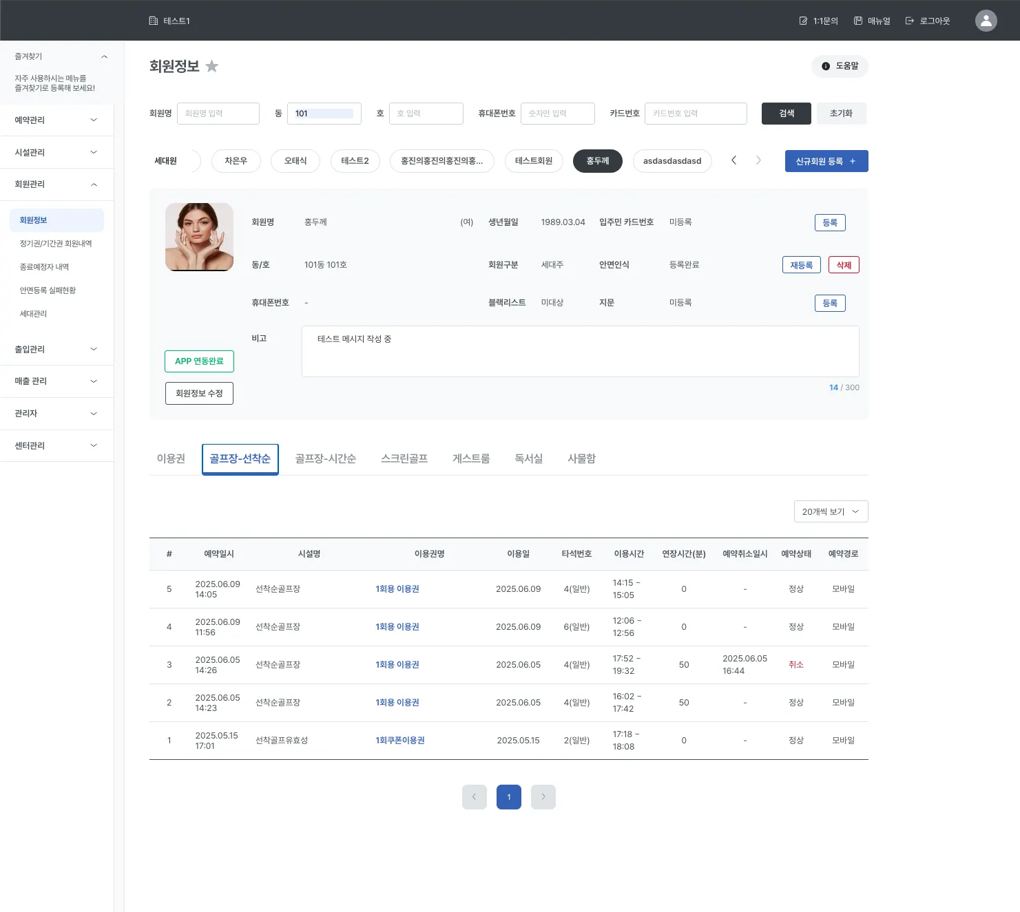
Task: Show previous household members with left arrow
Action: [733, 160]
